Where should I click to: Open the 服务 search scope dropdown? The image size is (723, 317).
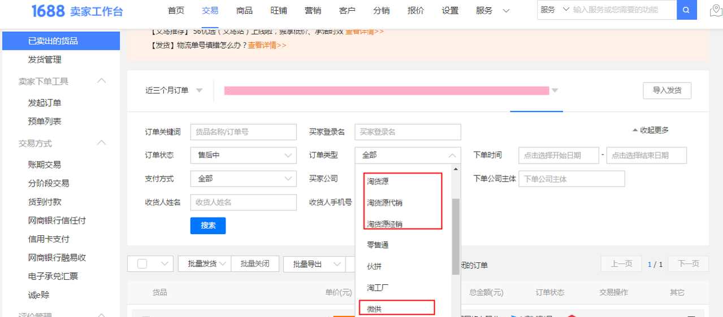click(x=555, y=10)
